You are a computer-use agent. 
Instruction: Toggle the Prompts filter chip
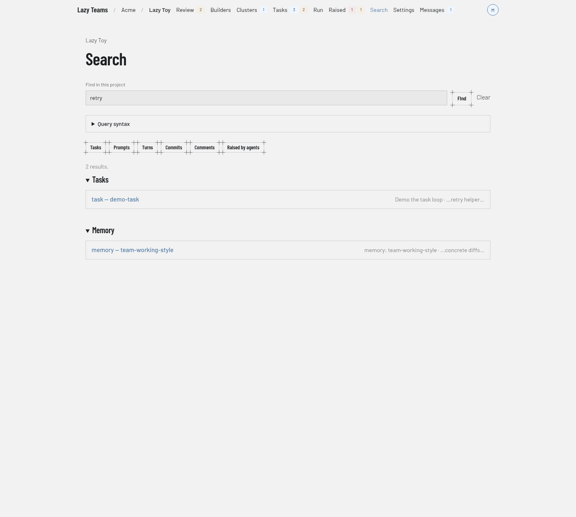coord(121,148)
